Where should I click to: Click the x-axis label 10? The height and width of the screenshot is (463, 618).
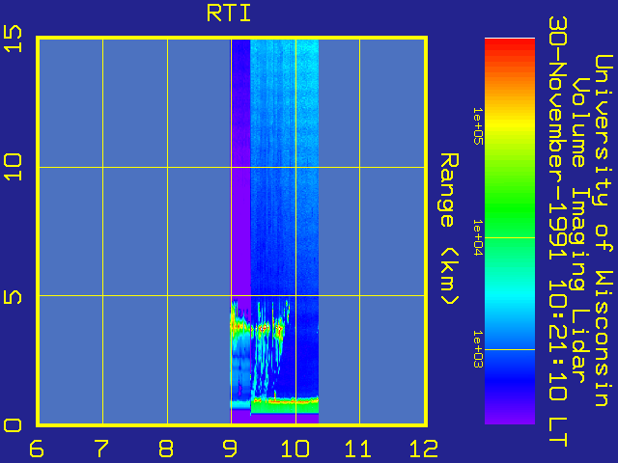[x=294, y=449]
